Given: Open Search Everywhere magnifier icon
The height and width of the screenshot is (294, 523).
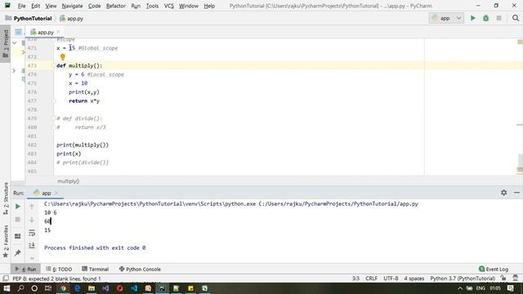Looking at the screenshot, I should pyautogui.click(x=516, y=18).
